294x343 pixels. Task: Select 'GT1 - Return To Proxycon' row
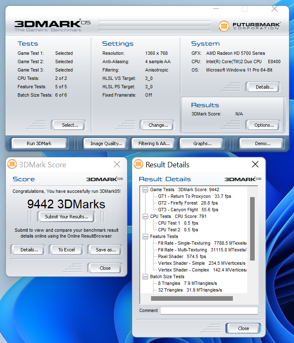coord(194,197)
